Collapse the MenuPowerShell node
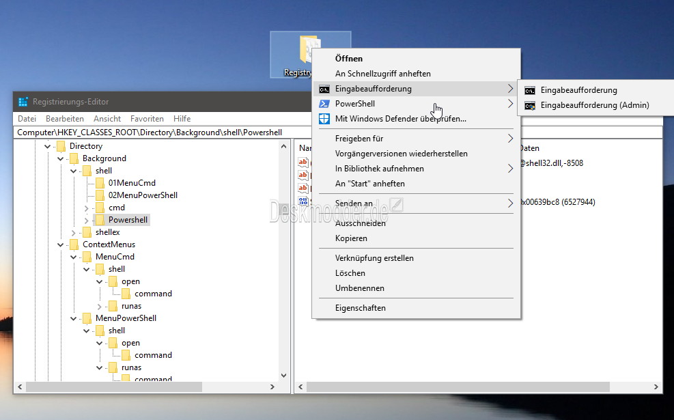 (x=74, y=318)
